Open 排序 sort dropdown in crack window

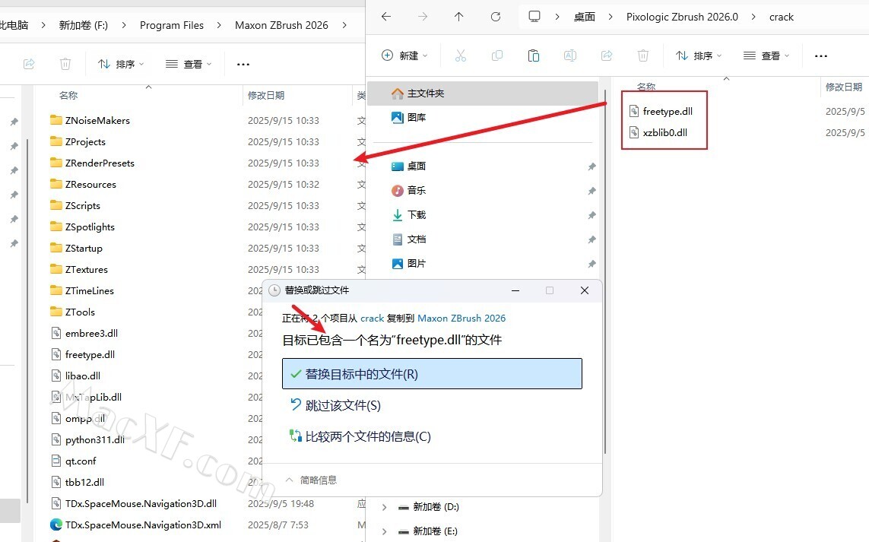pos(698,55)
